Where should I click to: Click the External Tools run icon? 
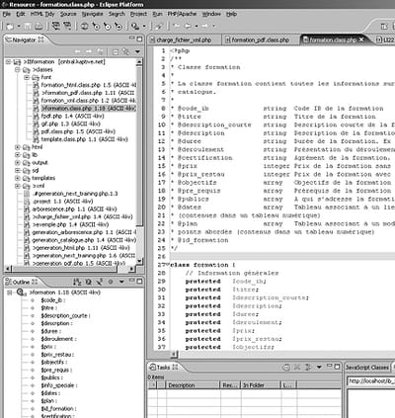tap(135, 26)
